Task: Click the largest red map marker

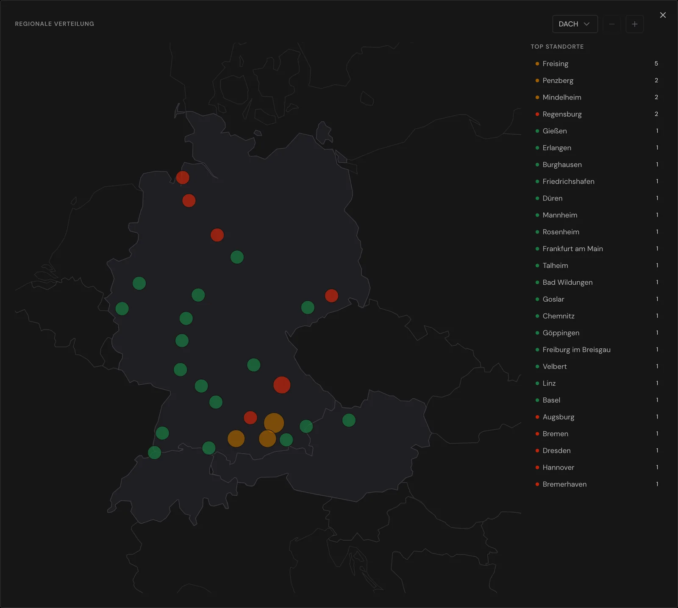Action: (x=282, y=385)
